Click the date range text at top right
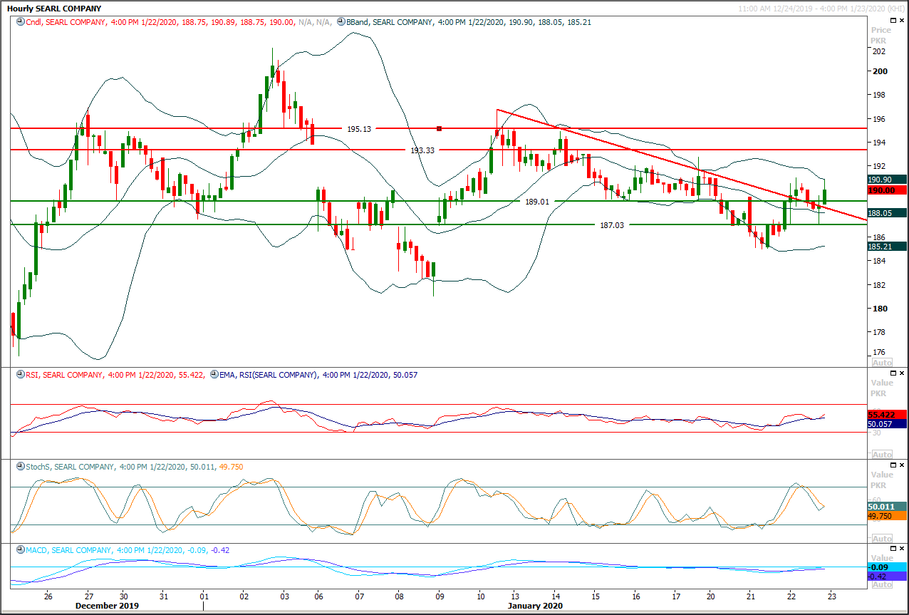909x615 pixels. [x=822, y=8]
